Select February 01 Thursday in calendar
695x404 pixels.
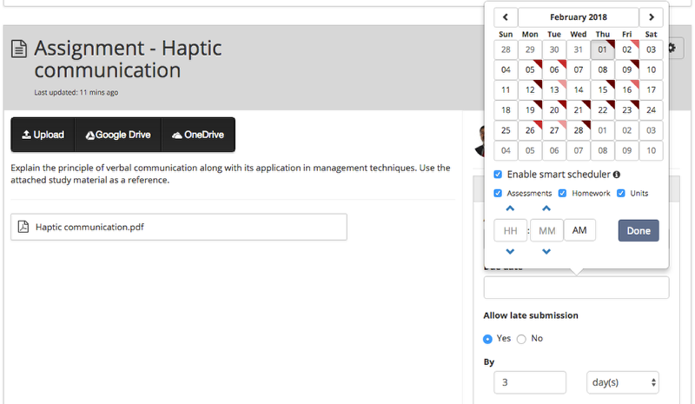tap(602, 50)
